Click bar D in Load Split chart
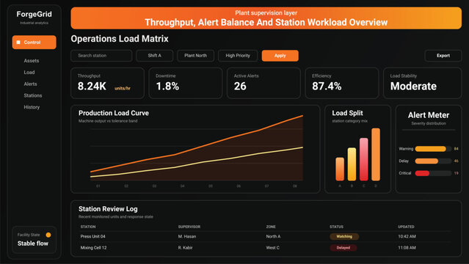This screenshot has width=469, height=264. tap(376, 154)
